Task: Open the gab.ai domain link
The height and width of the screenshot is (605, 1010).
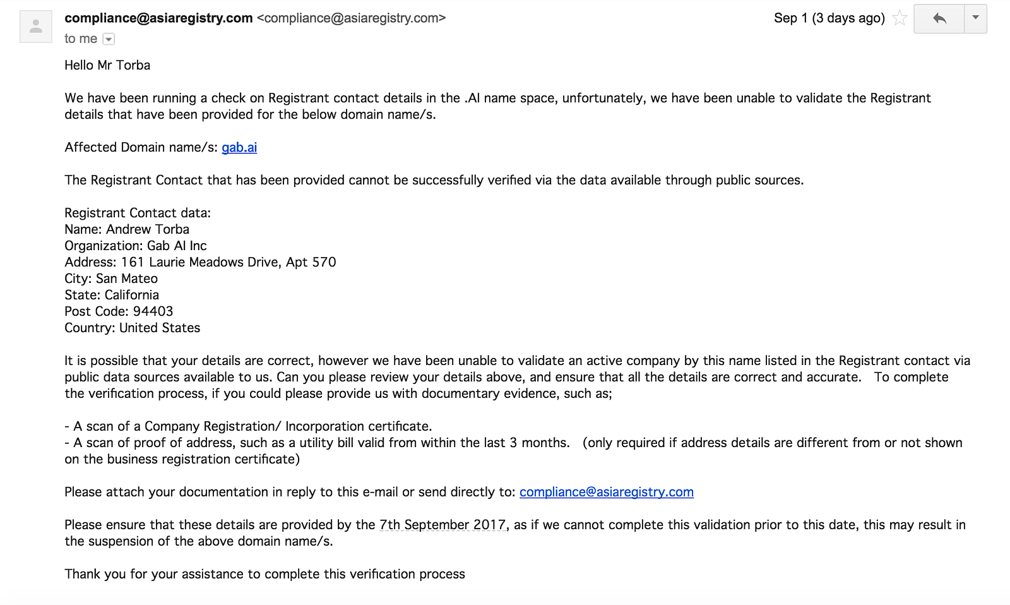Action: coord(239,147)
